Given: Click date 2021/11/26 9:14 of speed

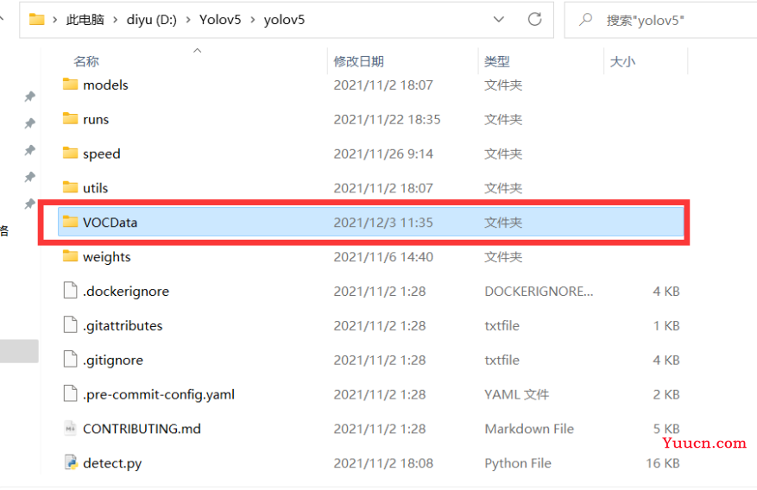Looking at the screenshot, I should click(x=383, y=154).
